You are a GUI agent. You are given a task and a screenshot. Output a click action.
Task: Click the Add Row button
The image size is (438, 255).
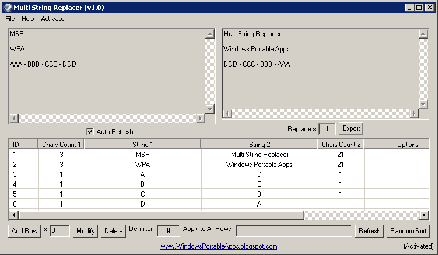(24, 231)
